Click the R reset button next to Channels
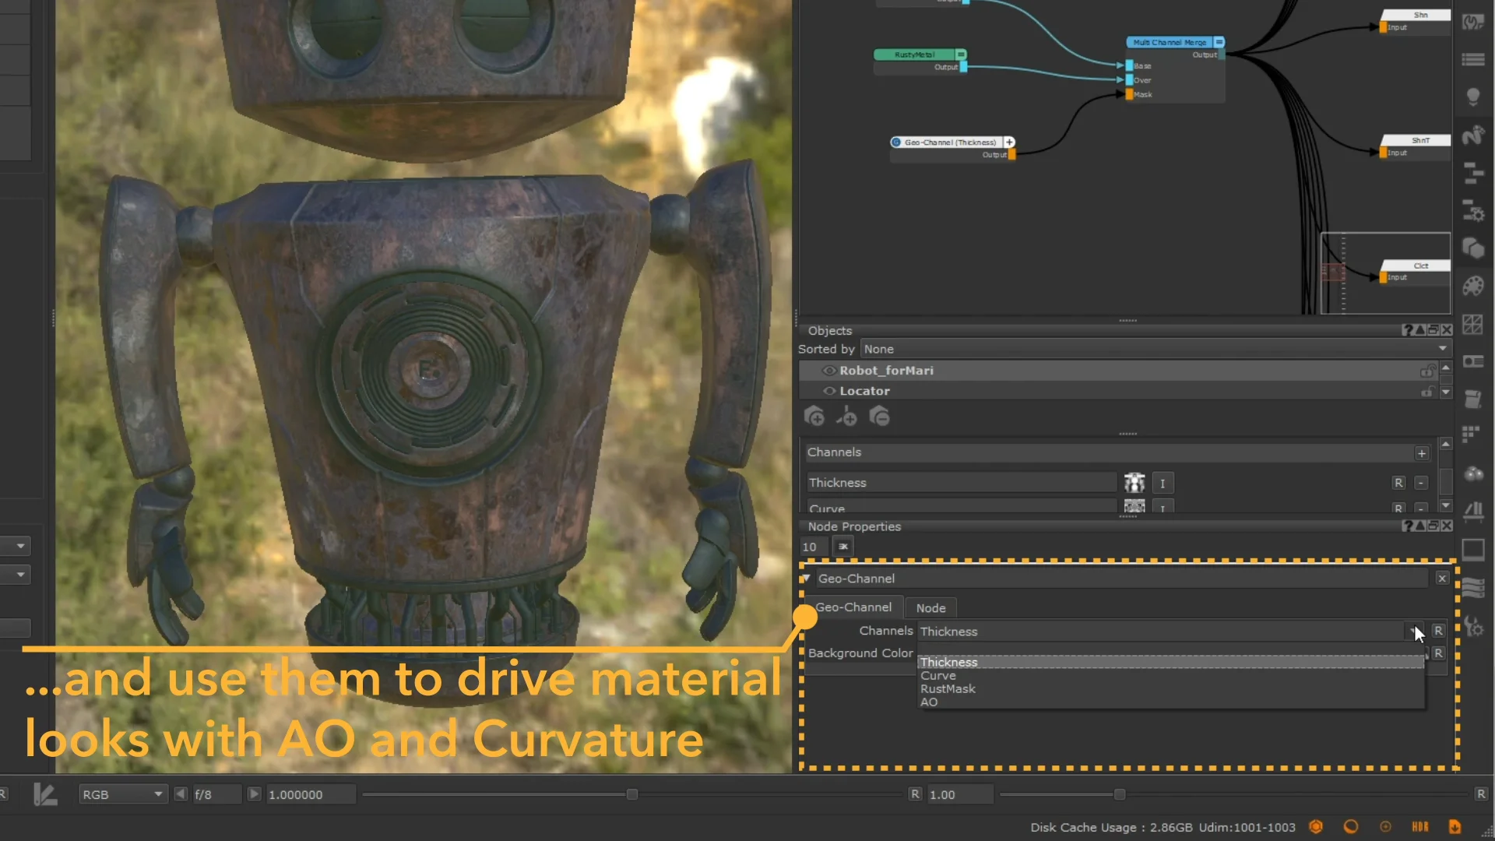The image size is (1495, 841). (1438, 631)
